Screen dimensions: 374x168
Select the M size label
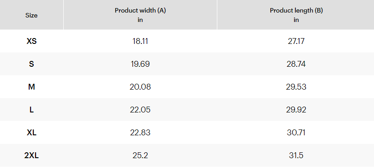coord(31,87)
